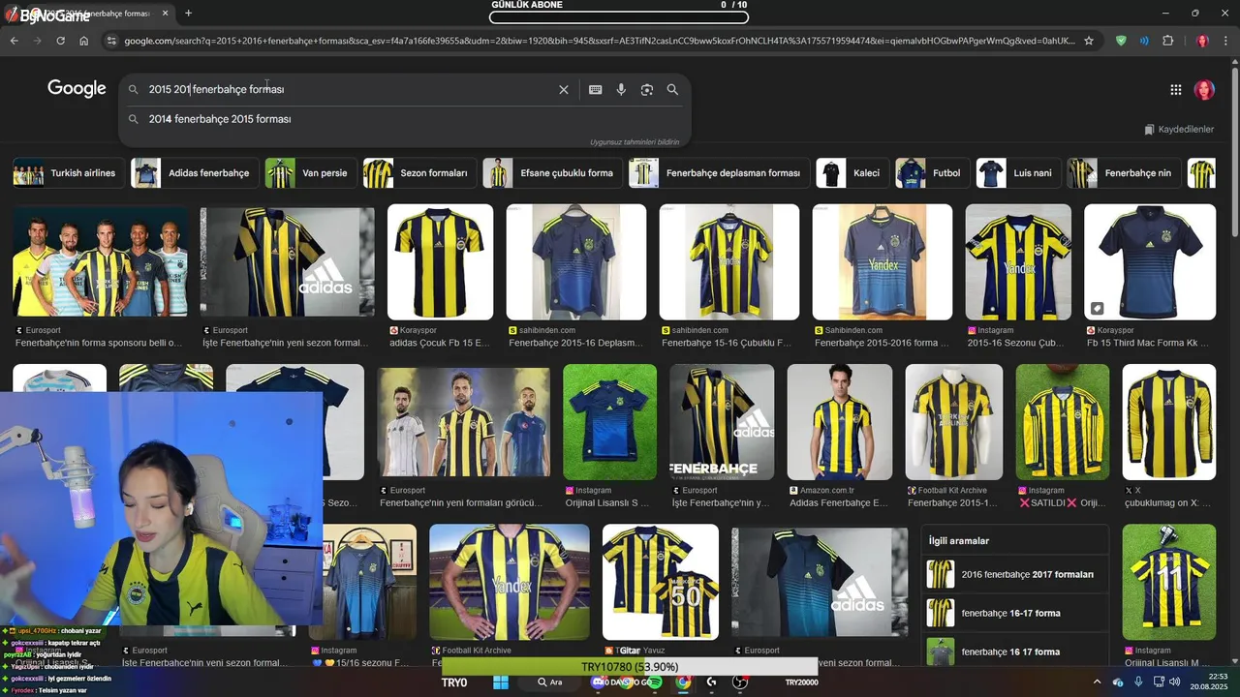Filter by Kaleci chip

click(852, 173)
